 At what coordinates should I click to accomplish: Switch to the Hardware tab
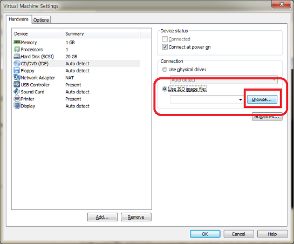click(x=18, y=19)
